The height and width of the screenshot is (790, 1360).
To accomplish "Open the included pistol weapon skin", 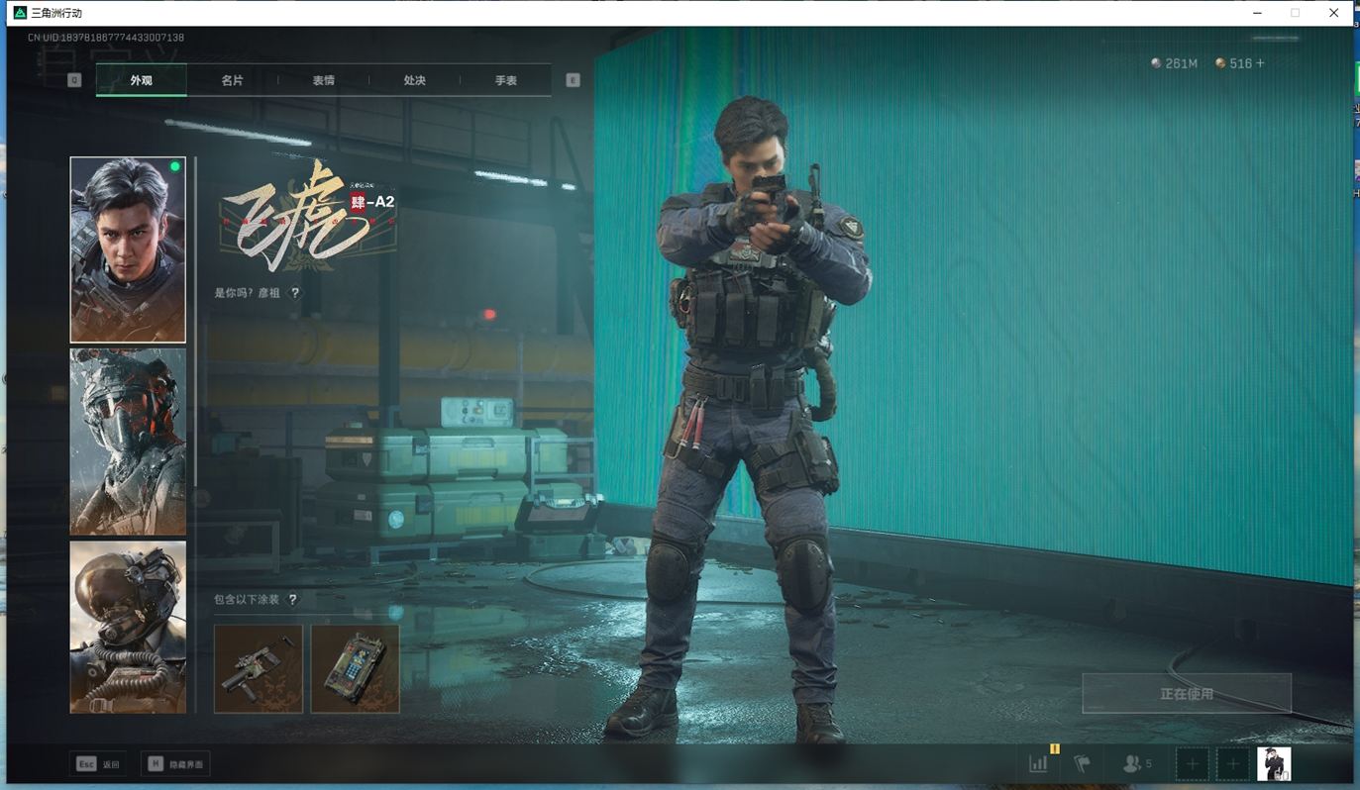I will pyautogui.click(x=259, y=668).
